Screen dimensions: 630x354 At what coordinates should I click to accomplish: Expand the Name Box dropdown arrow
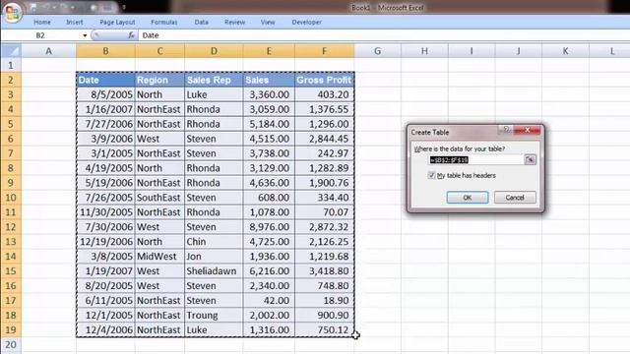click(85, 35)
